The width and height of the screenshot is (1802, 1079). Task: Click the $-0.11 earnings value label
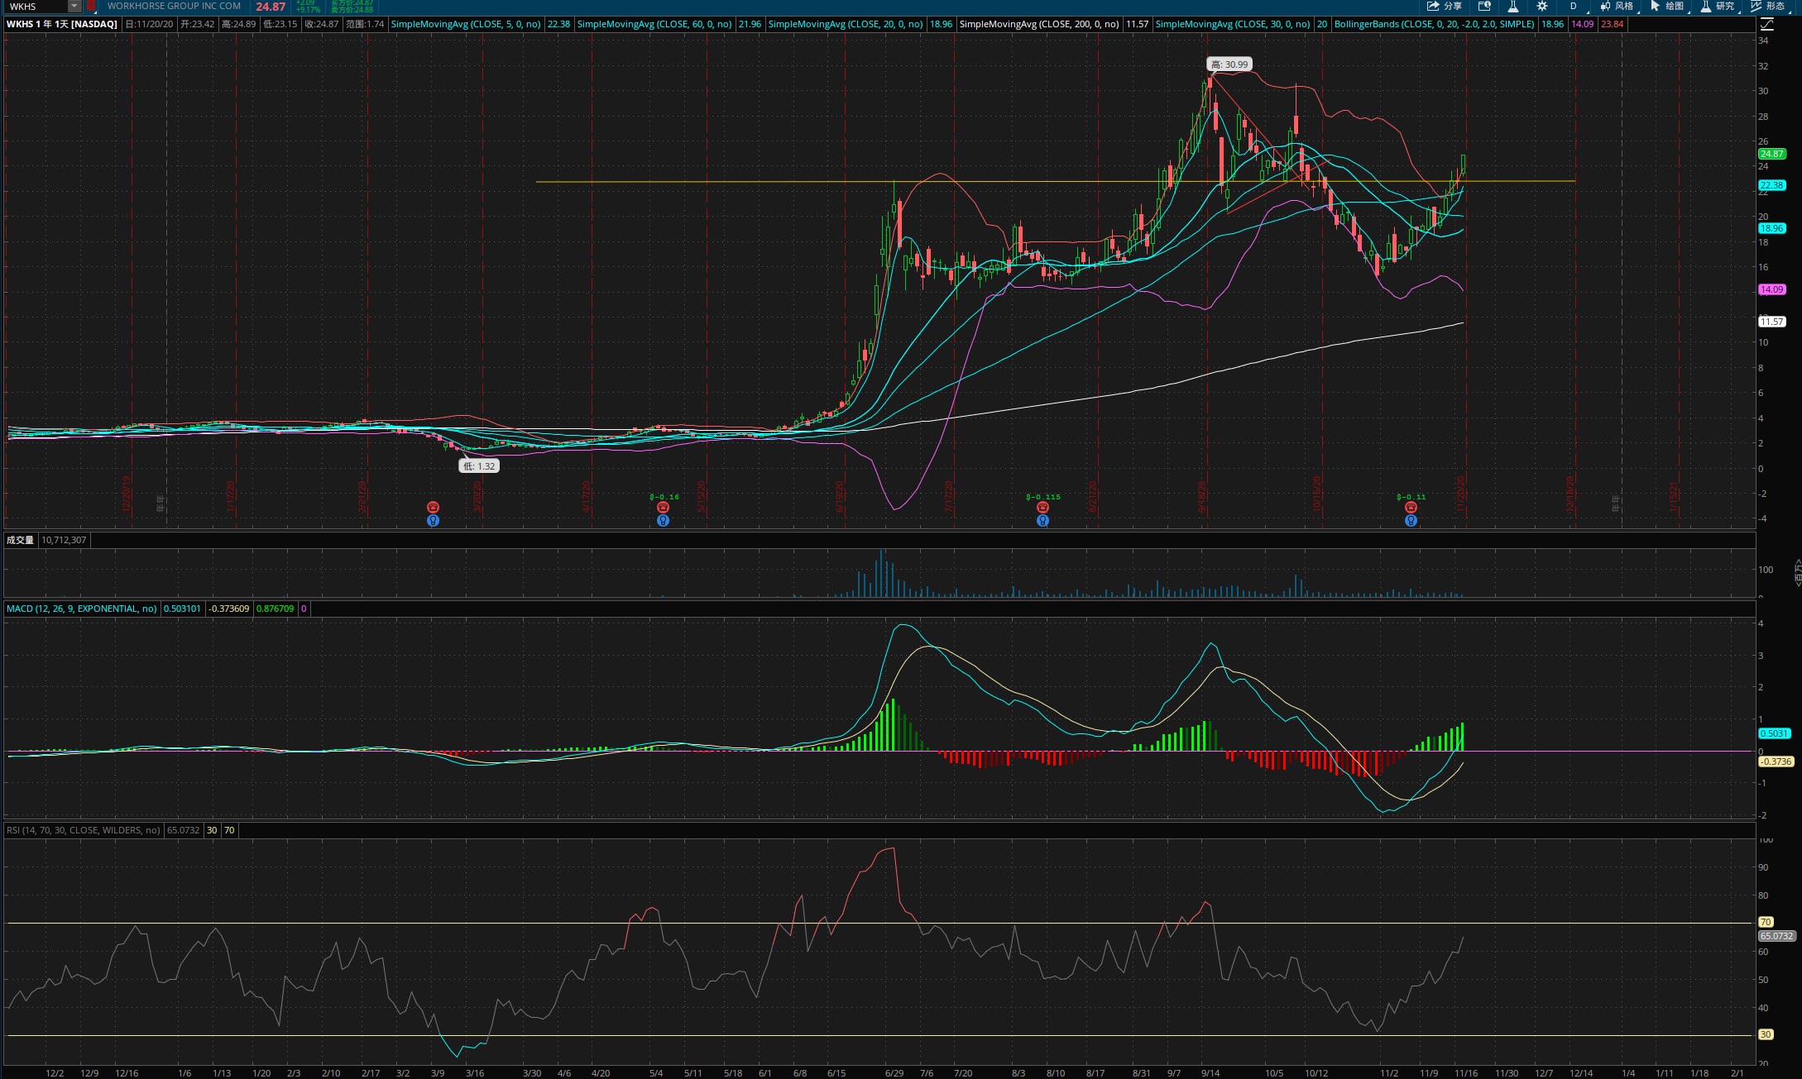pyautogui.click(x=1411, y=497)
